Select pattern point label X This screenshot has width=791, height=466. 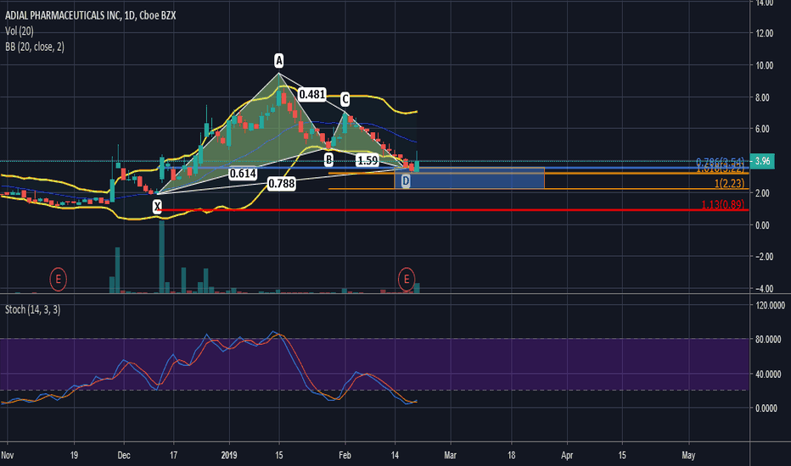157,206
